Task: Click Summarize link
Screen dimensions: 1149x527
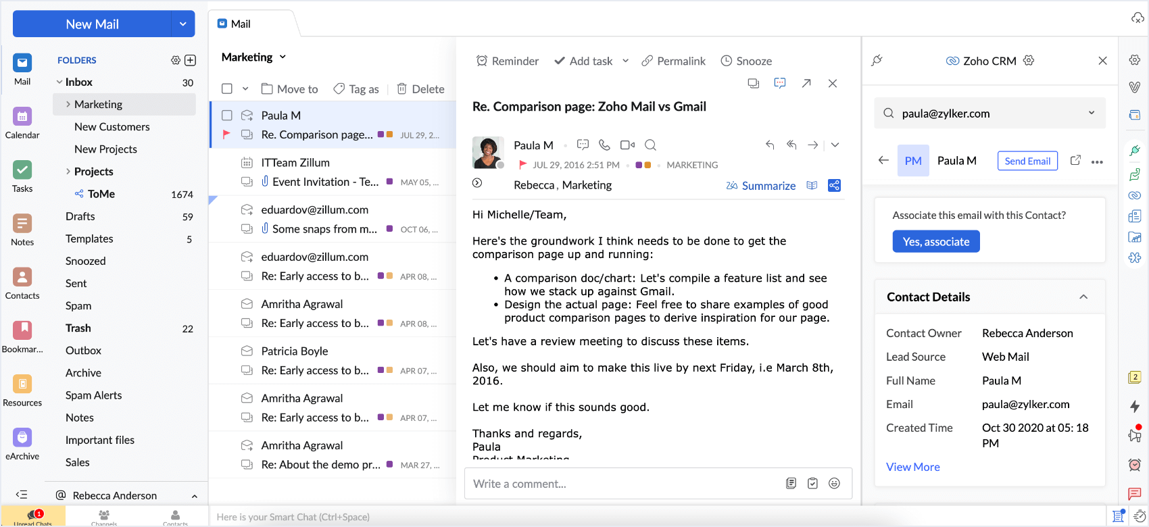Action: 761,185
